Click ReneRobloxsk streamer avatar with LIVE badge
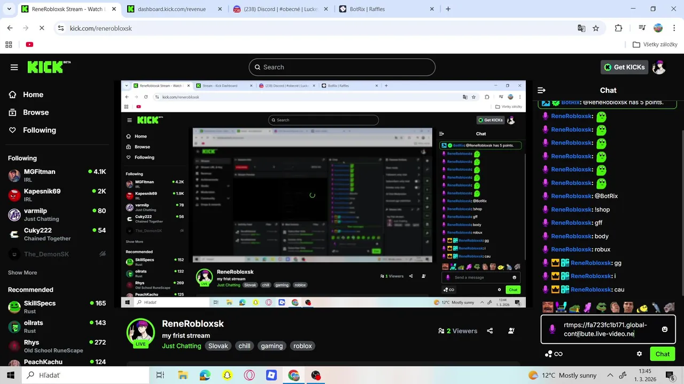The image size is (684, 384). click(x=141, y=333)
